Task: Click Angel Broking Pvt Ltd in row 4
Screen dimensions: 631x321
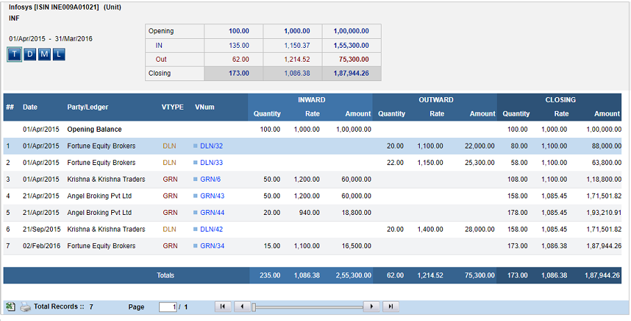Action: click(99, 196)
